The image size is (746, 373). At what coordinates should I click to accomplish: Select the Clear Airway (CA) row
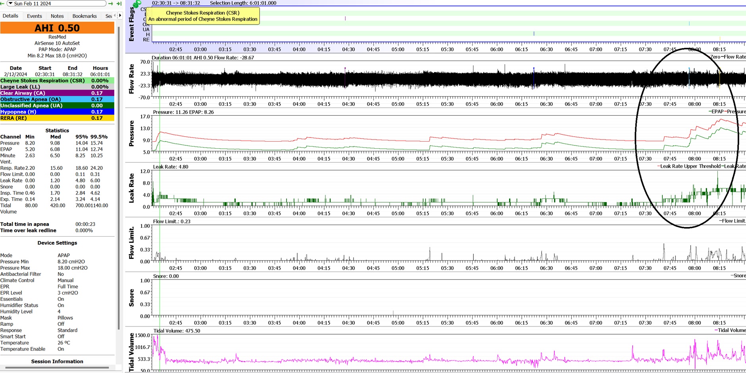57,93
